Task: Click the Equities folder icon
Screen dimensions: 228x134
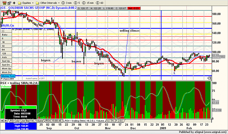Action: click(20, 3)
